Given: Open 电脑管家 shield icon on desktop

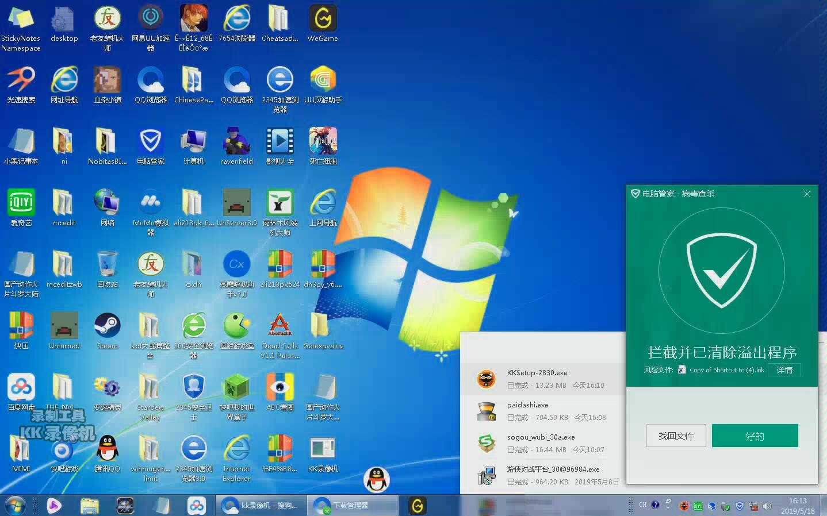Looking at the screenshot, I should click(x=151, y=146).
